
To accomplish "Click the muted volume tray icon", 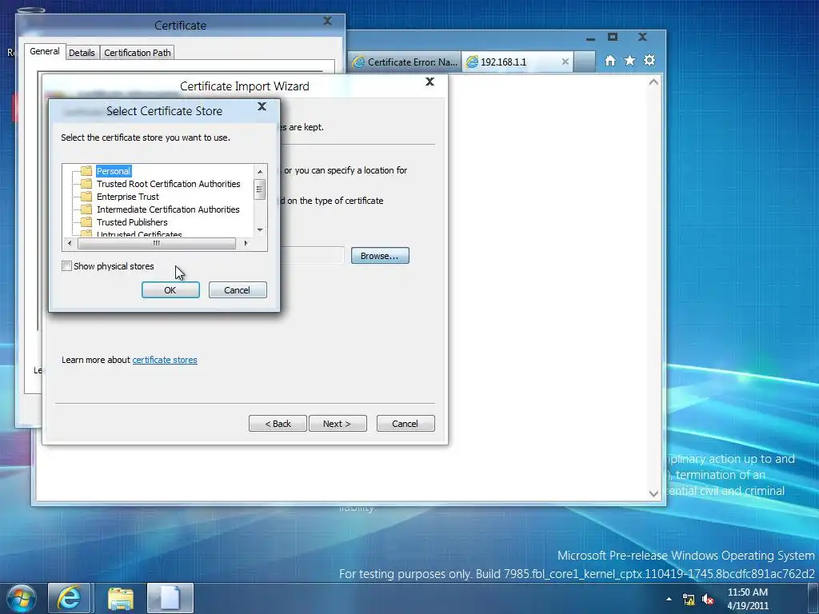I will click(x=708, y=600).
